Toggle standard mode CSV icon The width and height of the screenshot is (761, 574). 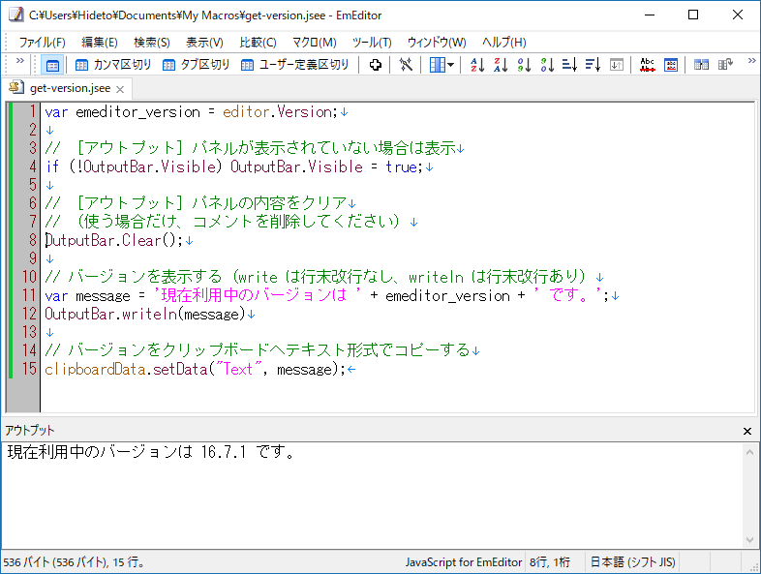[52, 65]
